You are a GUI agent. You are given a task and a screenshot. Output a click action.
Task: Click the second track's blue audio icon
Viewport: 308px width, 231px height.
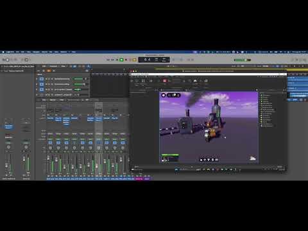[42, 84]
